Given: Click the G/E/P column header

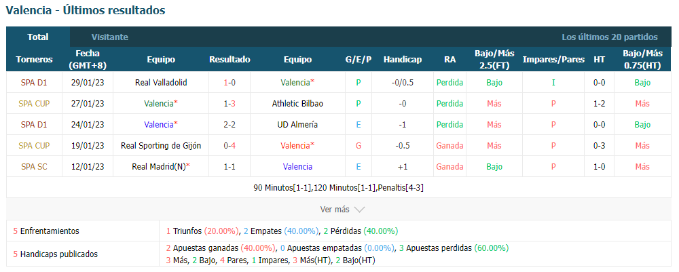Looking at the screenshot, I should tap(358, 60).
